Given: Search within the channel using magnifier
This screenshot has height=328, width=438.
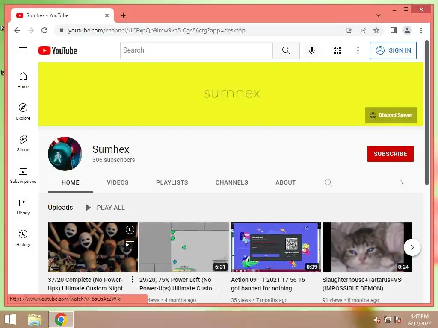Looking at the screenshot, I should (x=328, y=183).
